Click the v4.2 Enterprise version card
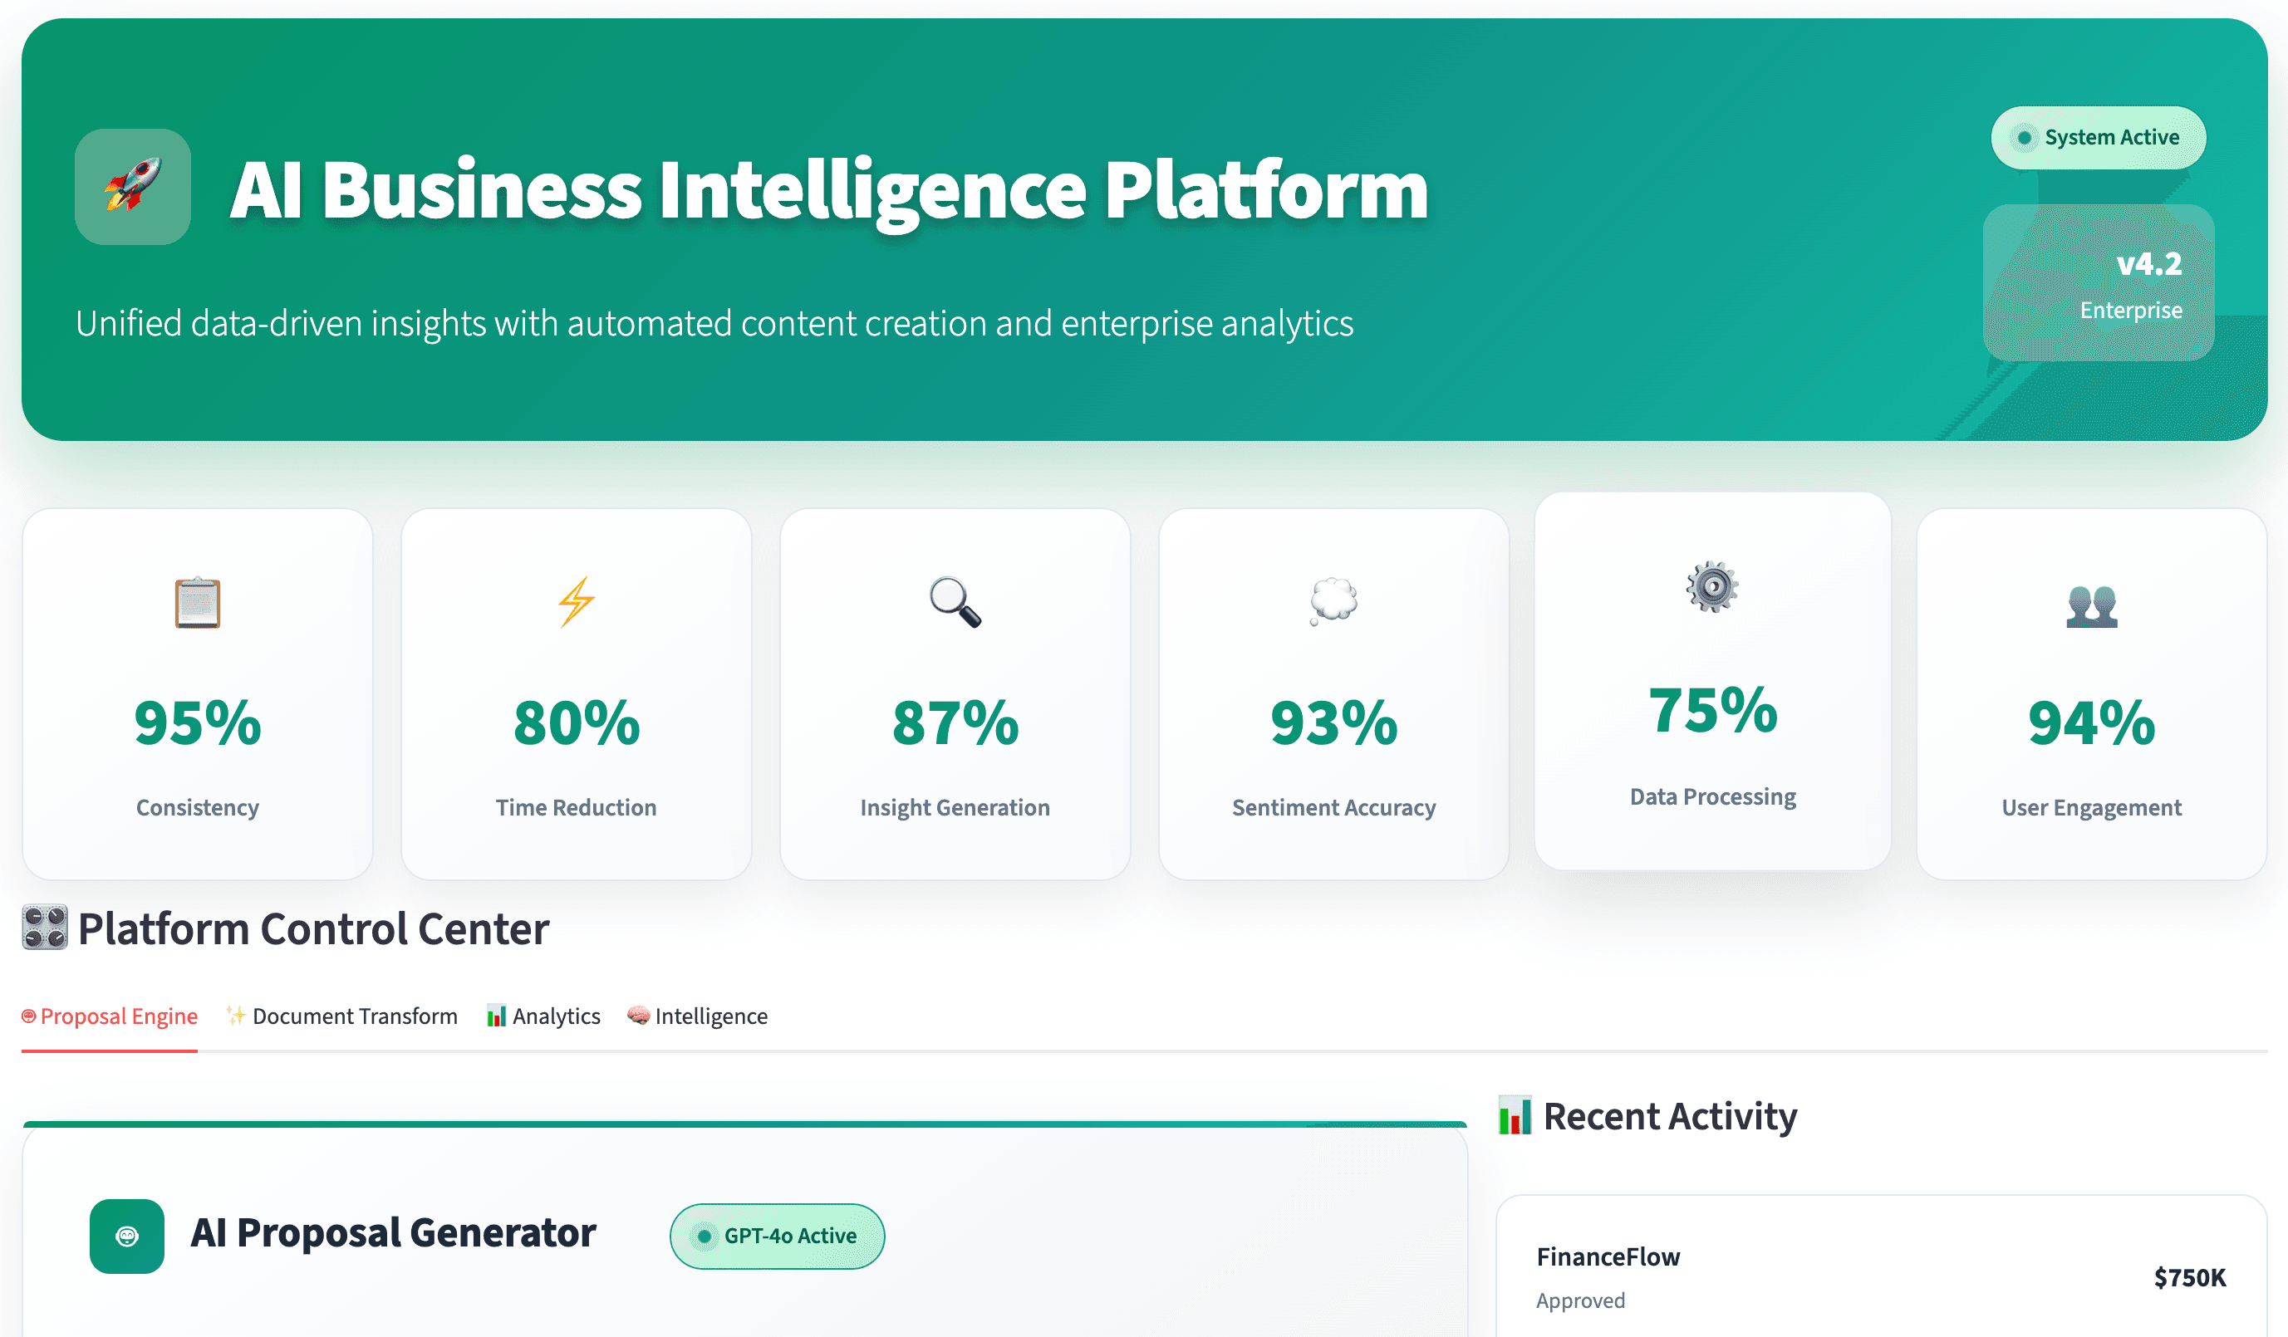 click(2099, 283)
